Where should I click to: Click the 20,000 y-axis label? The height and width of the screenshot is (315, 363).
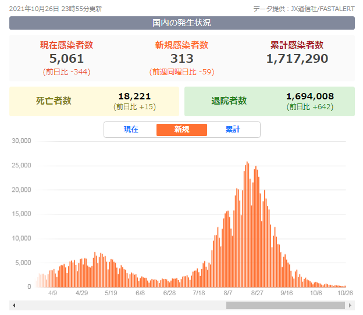tap(22, 190)
